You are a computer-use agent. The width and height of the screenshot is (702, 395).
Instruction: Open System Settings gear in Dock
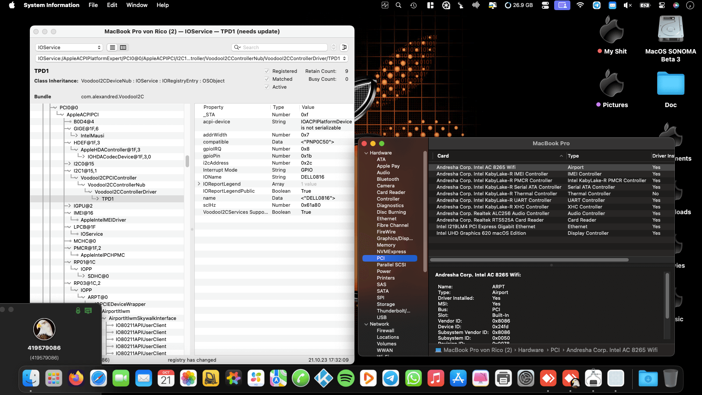526,378
